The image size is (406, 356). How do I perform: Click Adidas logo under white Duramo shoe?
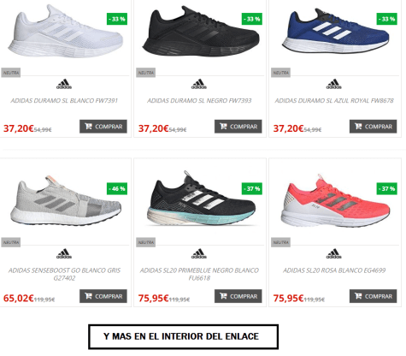pos(64,84)
